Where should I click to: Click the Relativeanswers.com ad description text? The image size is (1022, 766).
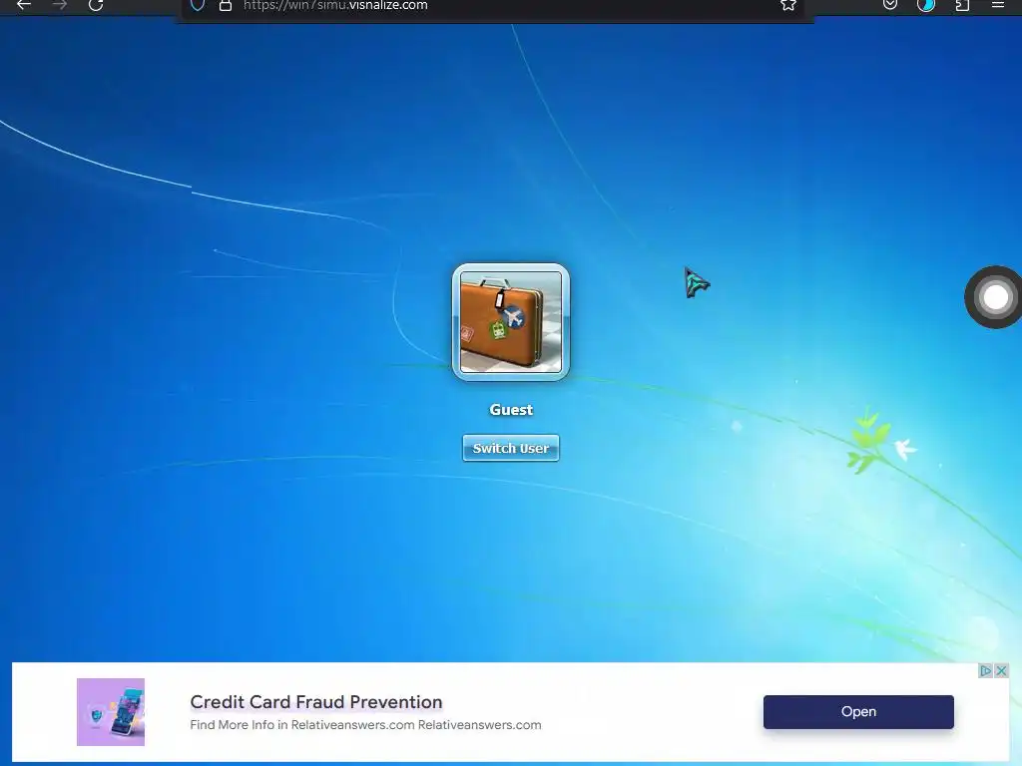365,725
